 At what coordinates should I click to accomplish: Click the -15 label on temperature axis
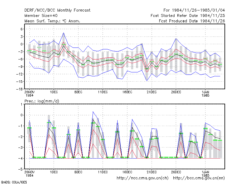point(19,82)
